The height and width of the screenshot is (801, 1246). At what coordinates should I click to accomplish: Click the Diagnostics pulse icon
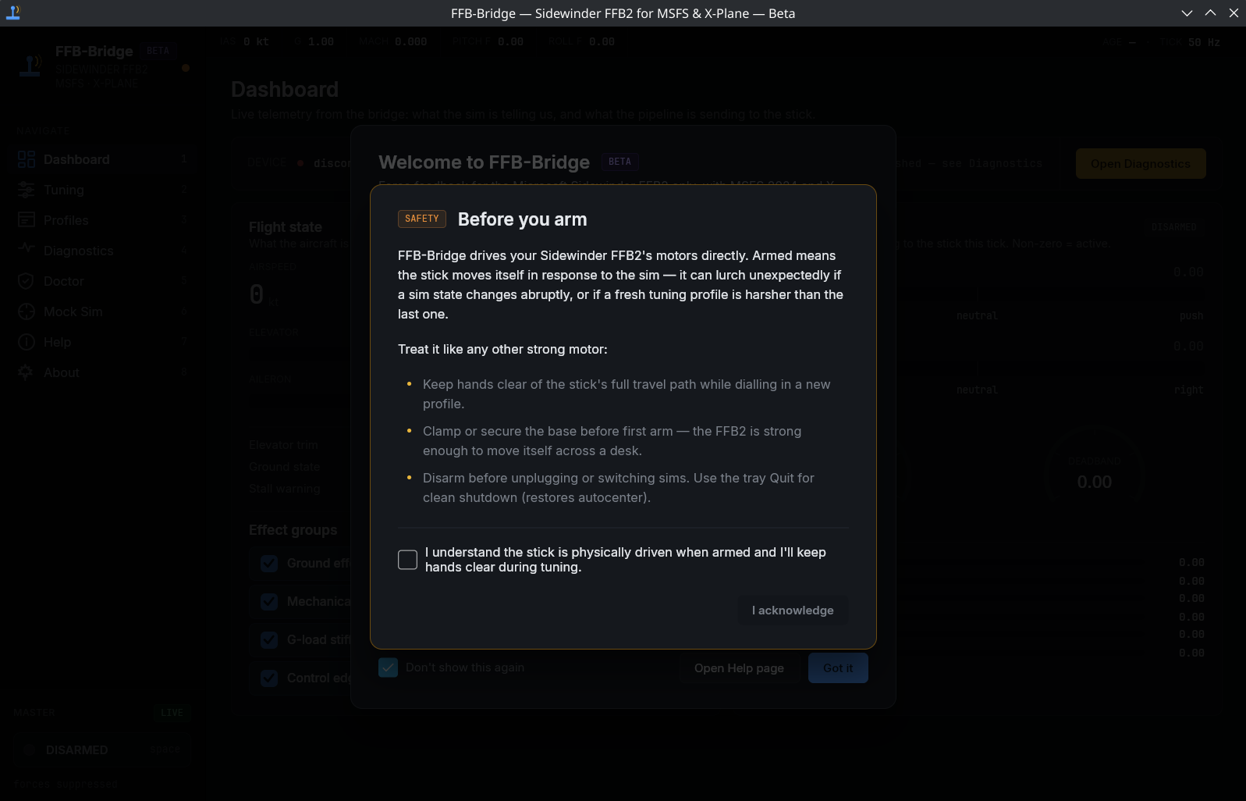click(27, 250)
